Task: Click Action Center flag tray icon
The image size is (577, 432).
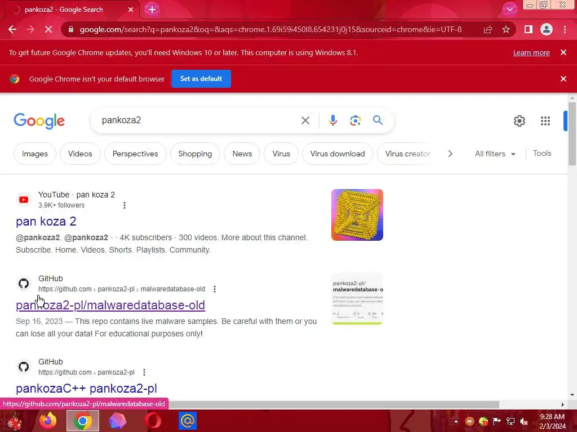Action: click(496, 421)
